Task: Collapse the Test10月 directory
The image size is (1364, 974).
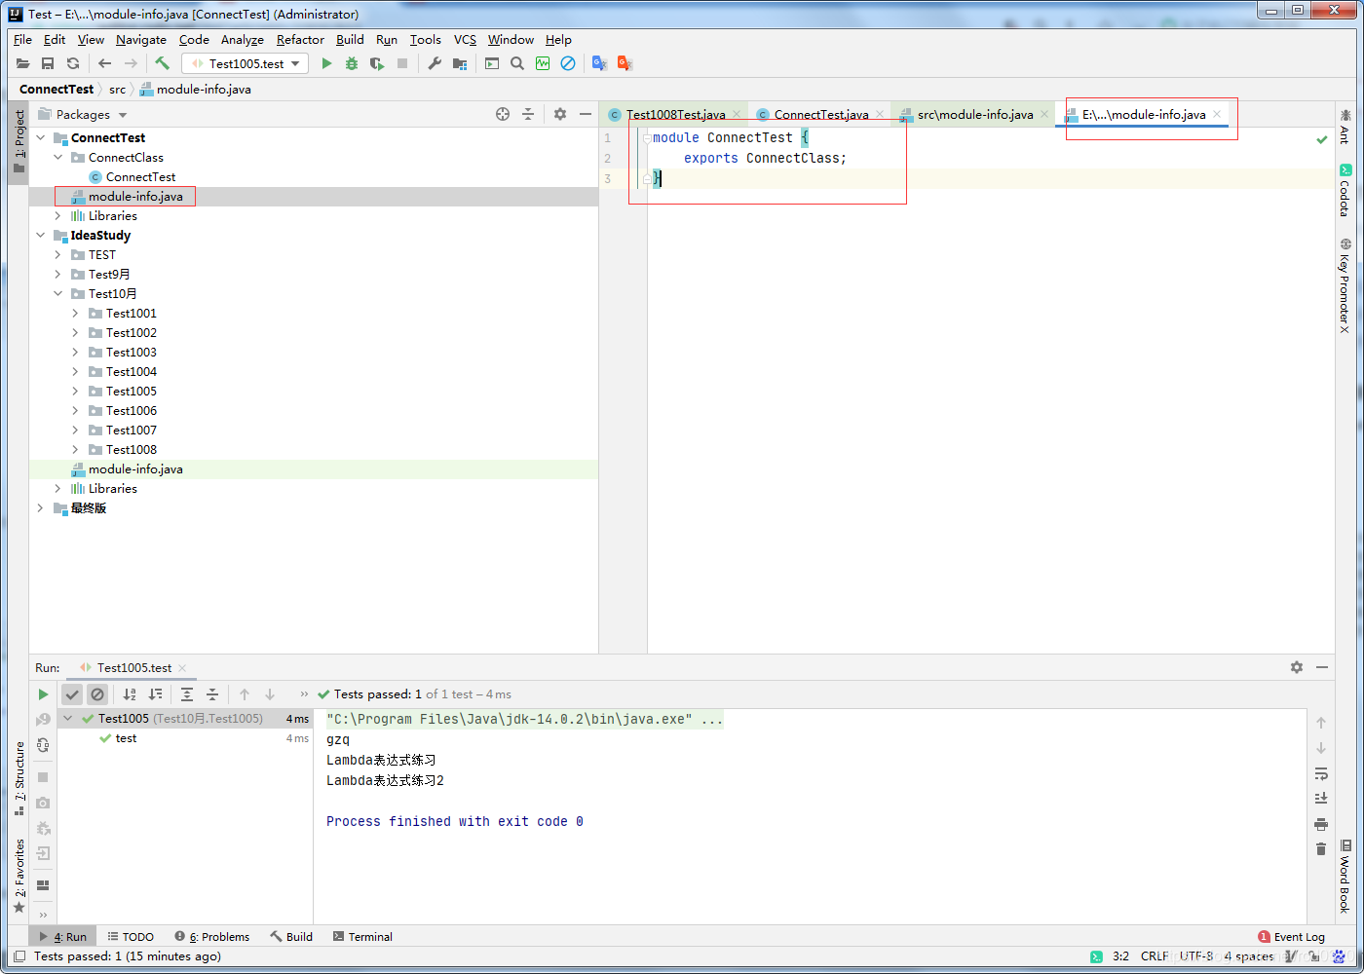Action: [x=57, y=293]
